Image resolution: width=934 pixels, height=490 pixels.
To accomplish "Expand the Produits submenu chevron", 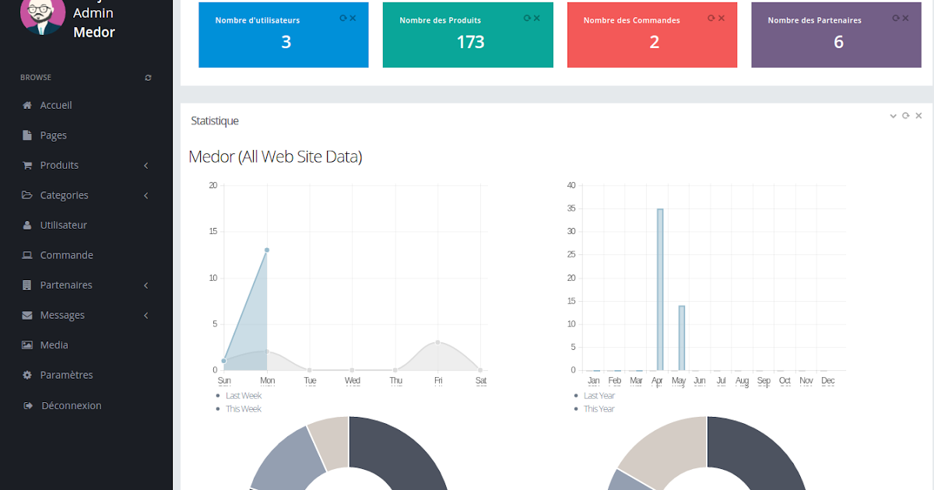I will tap(146, 166).
